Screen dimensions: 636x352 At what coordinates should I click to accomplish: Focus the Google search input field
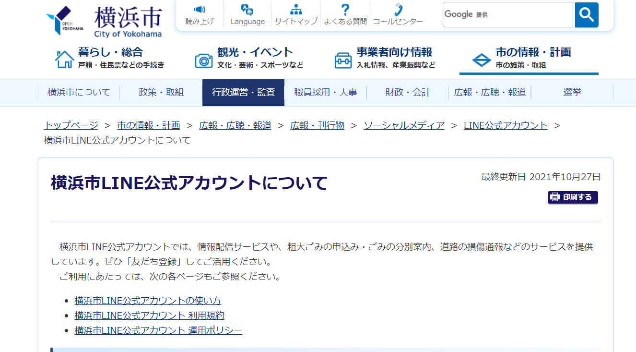[508, 14]
